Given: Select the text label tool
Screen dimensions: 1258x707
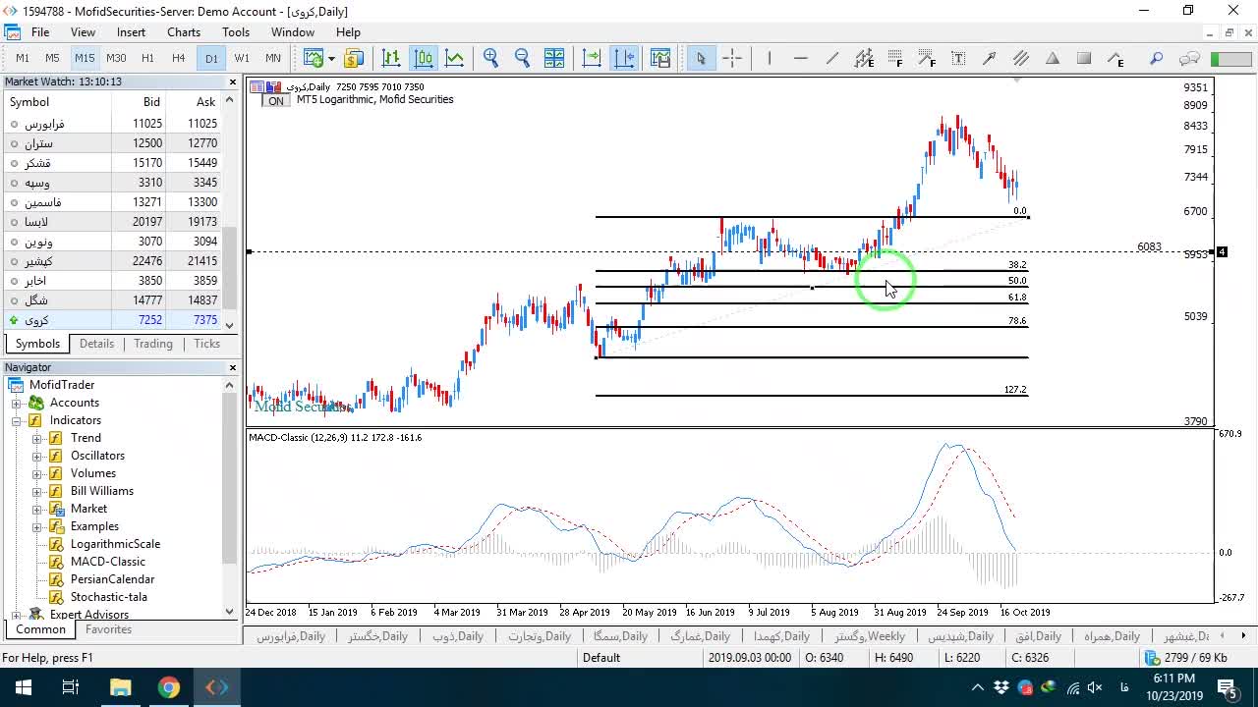Looking at the screenshot, I should coord(958,58).
